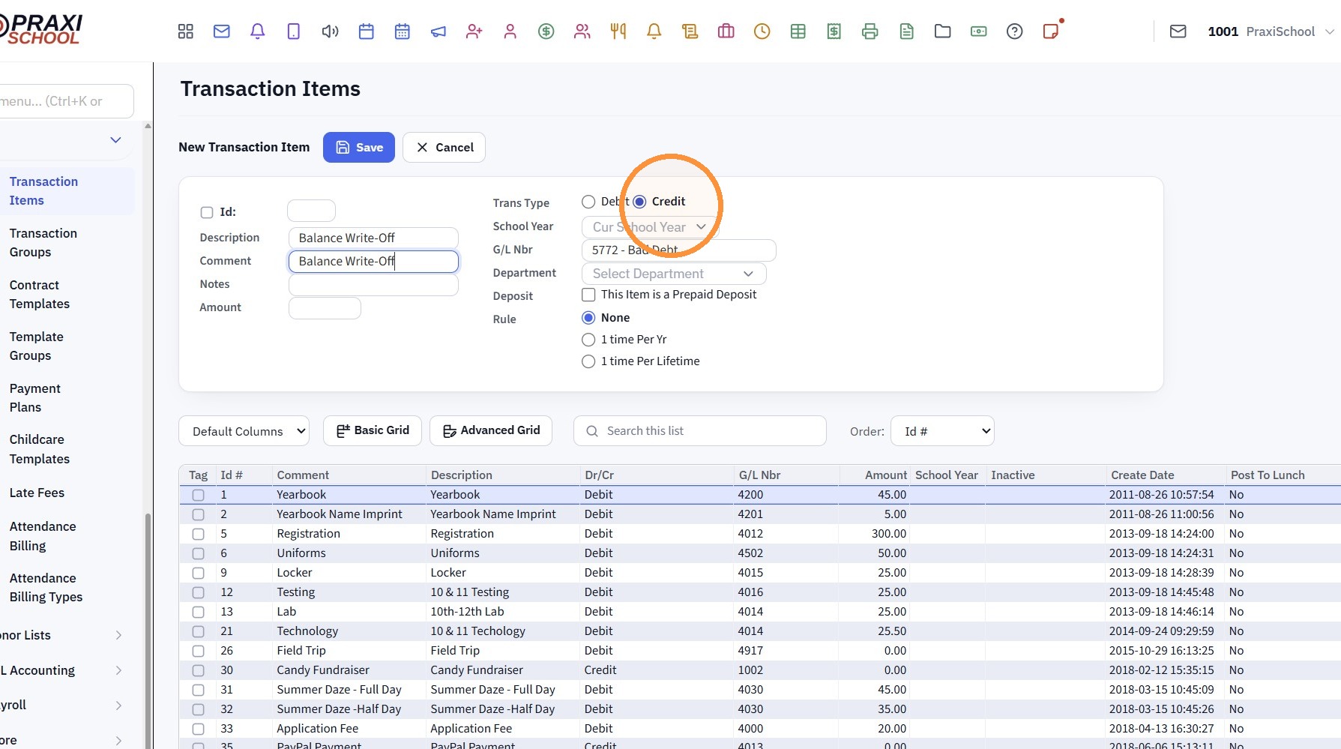The image size is (1341, 749).
Task: Click the printer icon
Action: [x=870, y=31]
